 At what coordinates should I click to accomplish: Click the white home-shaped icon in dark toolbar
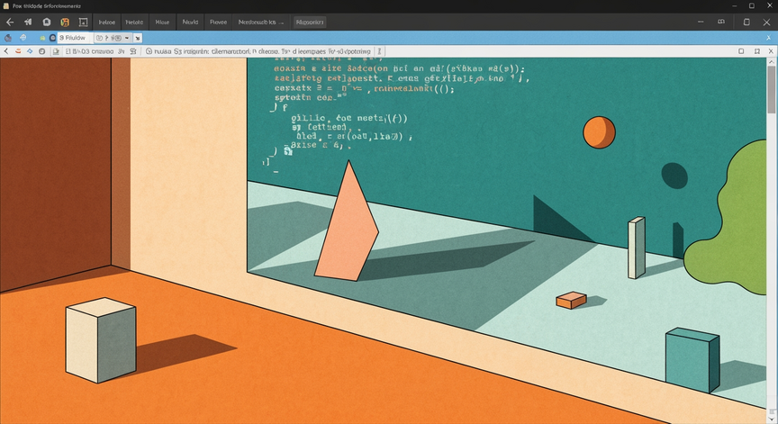point(46,22)
